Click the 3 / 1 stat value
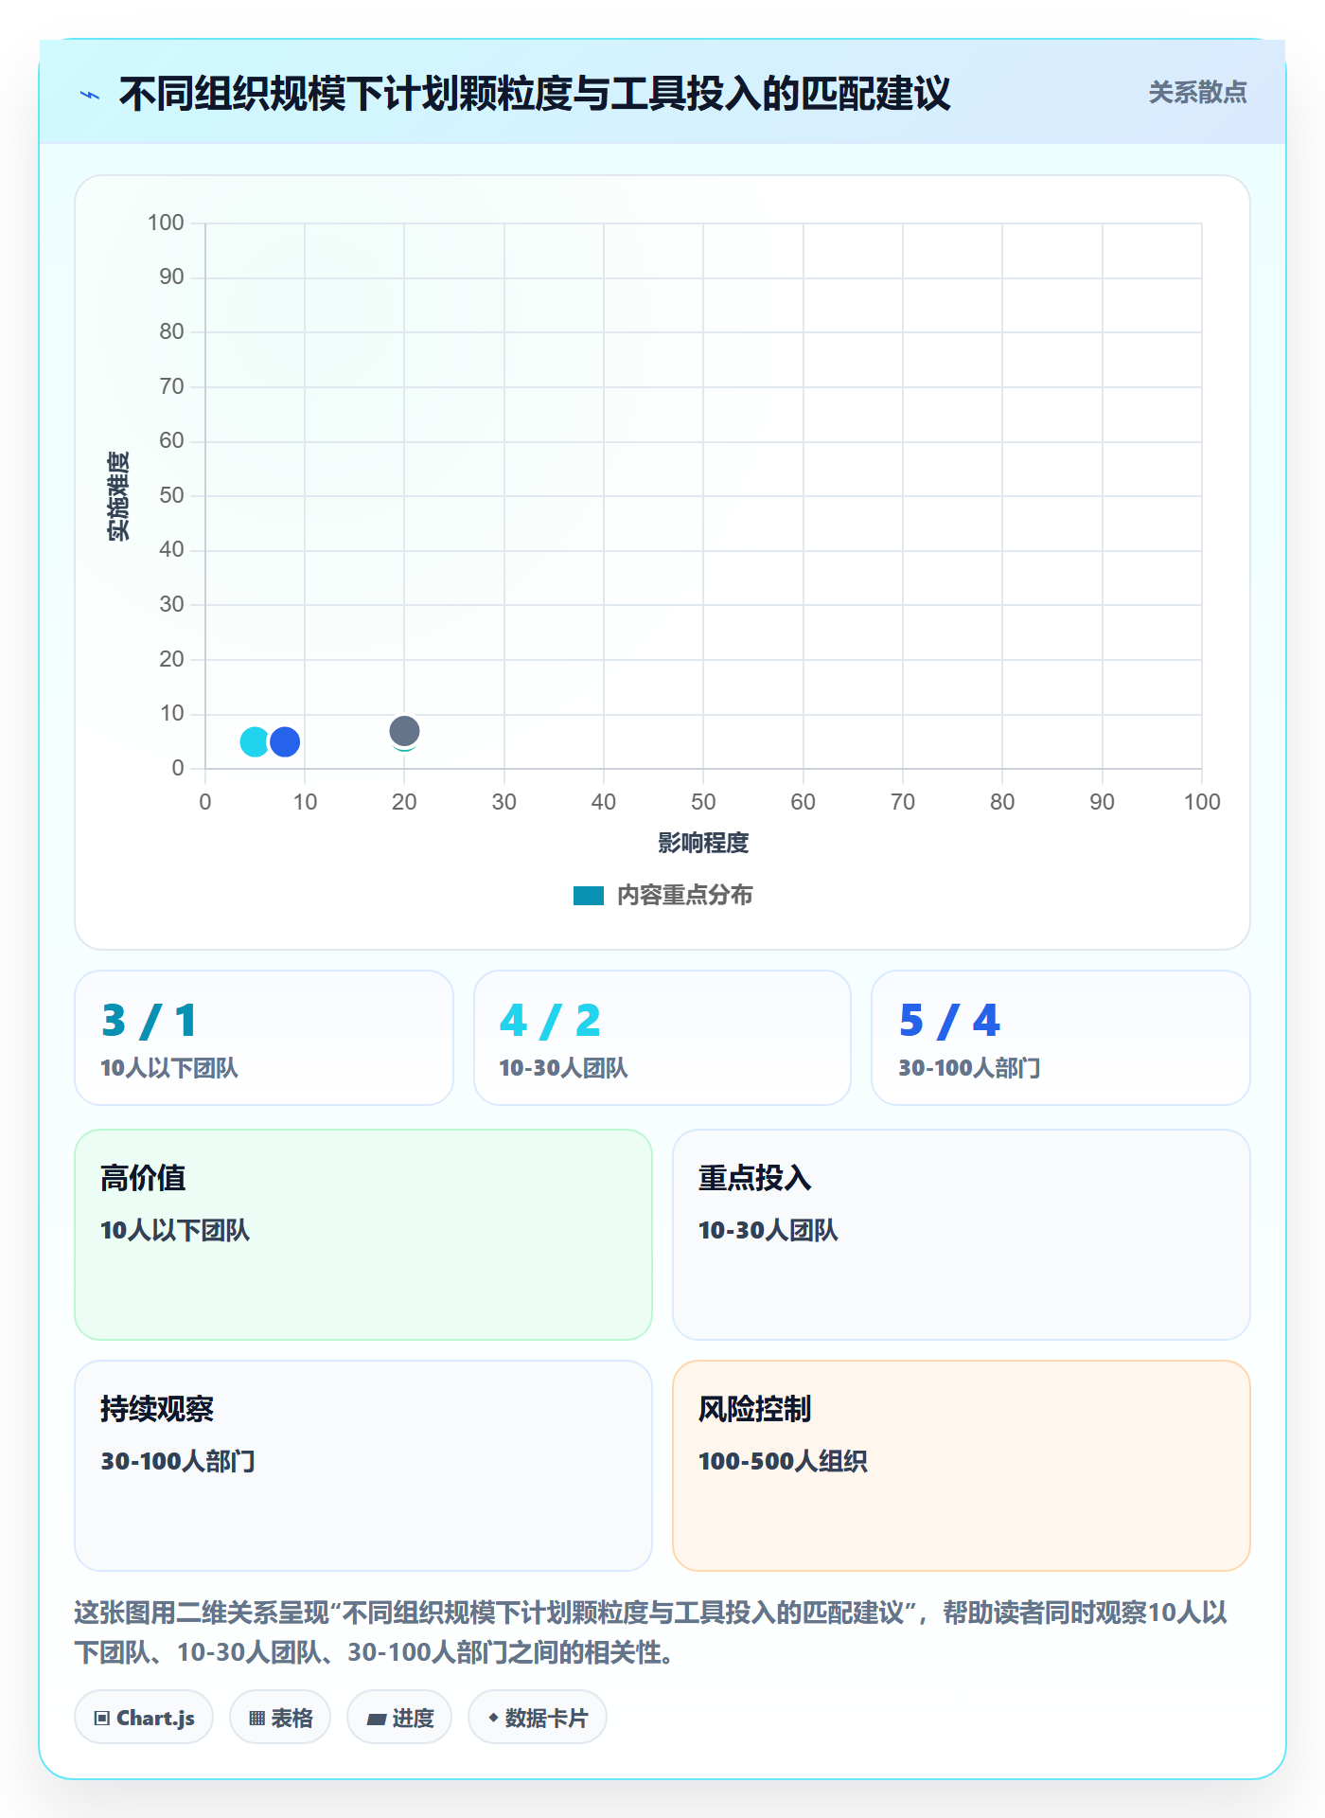This screenshot has width=1325, height=1818. [150, 1021]
